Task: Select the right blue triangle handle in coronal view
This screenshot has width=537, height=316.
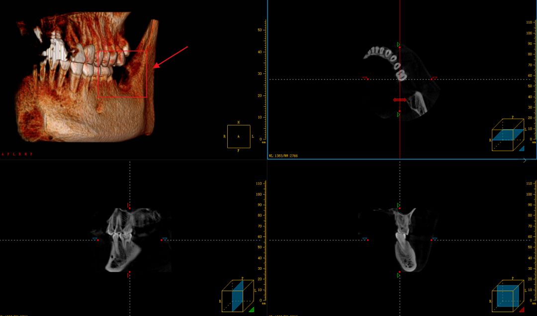Action: click(435, 239)
